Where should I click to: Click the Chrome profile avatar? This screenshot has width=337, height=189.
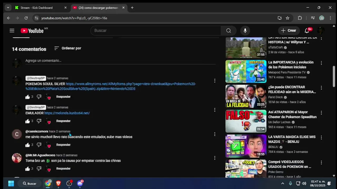321,18
